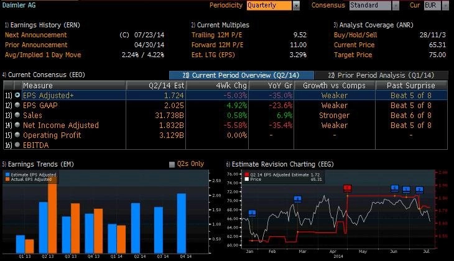Click the blue event marker in January on the EEG chart
The height and width of the screenshot is (261, 454).
[252, 213]
